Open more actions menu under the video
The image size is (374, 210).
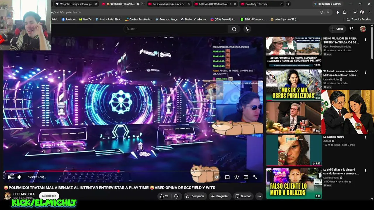(x=259, y=196)
